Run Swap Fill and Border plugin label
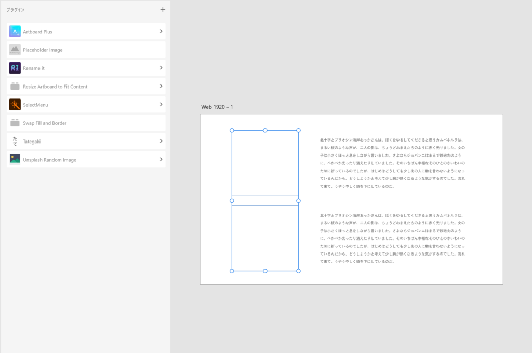This screenshot has width=532, height=353. 45,123
